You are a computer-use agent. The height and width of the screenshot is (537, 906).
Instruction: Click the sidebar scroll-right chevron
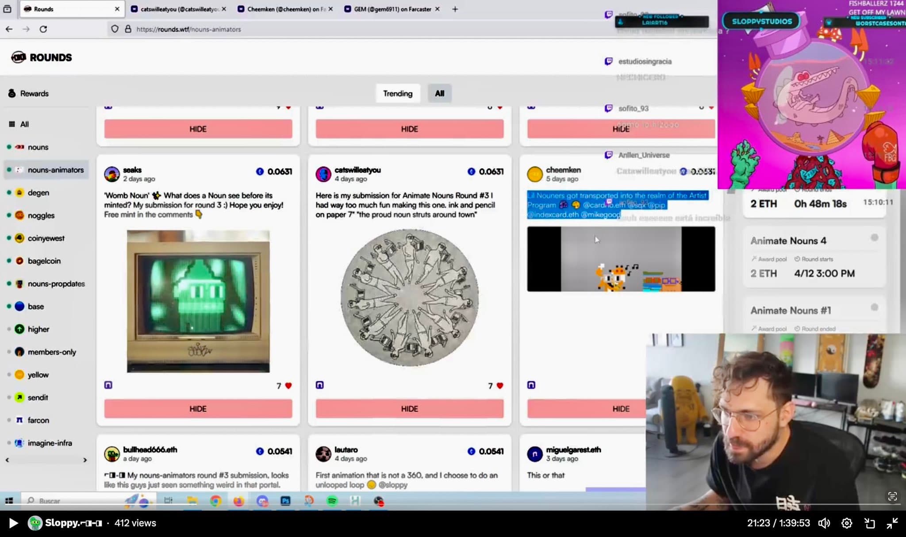(85, 460)
